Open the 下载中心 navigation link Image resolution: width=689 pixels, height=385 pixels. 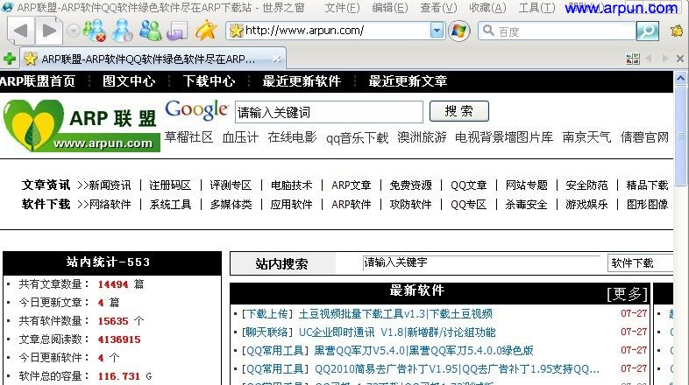(x=209, y=81)
